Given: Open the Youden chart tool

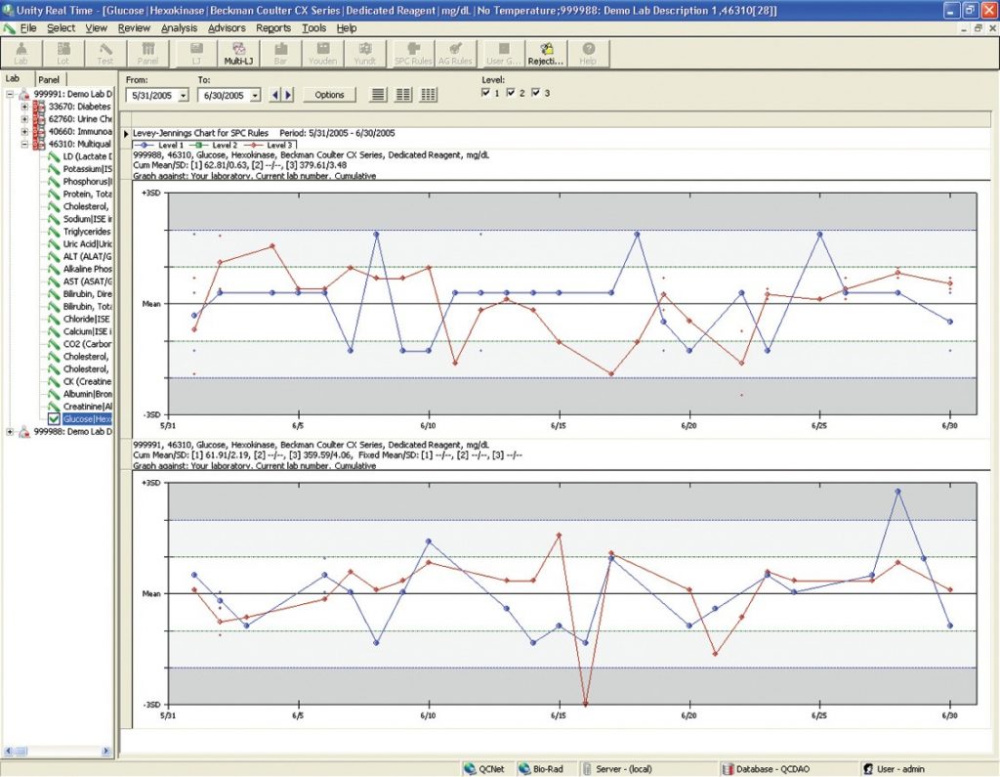Looking at the screenshot, I should coord(322,53).
